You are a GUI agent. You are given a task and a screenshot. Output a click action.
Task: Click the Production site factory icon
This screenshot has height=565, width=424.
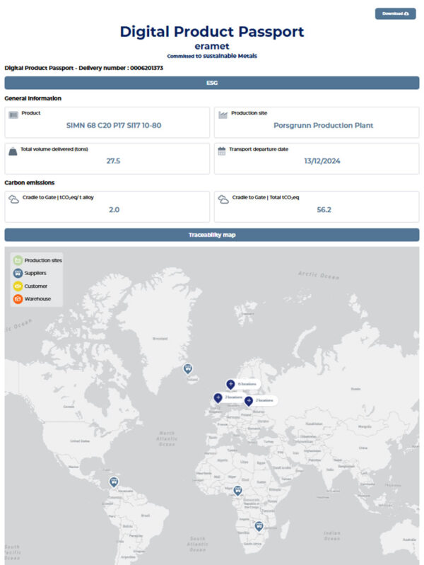[x=223, y=114]
